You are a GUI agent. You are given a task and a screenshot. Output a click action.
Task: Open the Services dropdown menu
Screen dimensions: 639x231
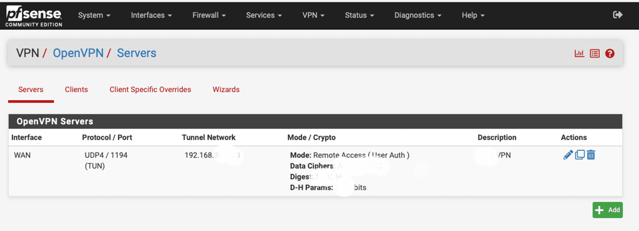264,15
